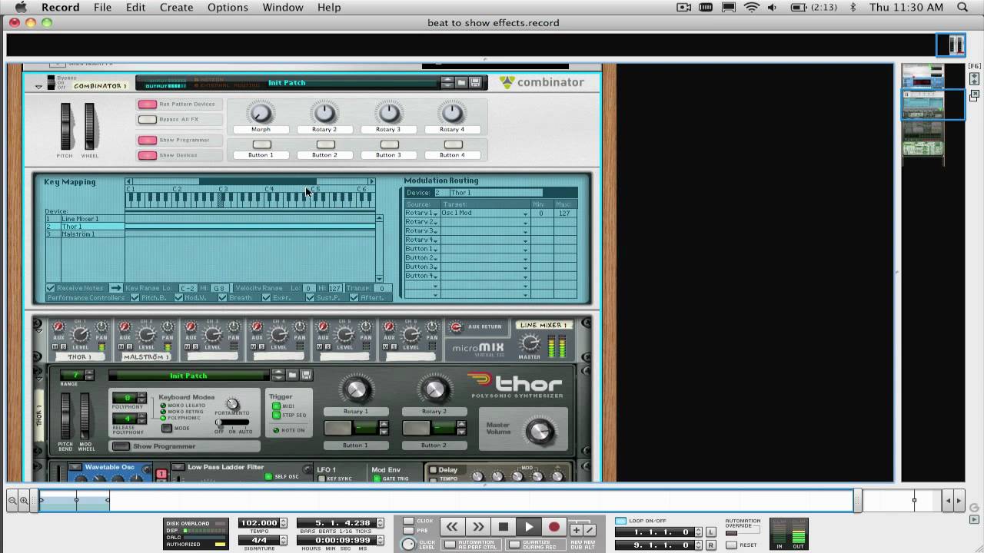Mute the Malström 1 mixer channel
Screen dimensions: 984x553
[x=121, y=347]
